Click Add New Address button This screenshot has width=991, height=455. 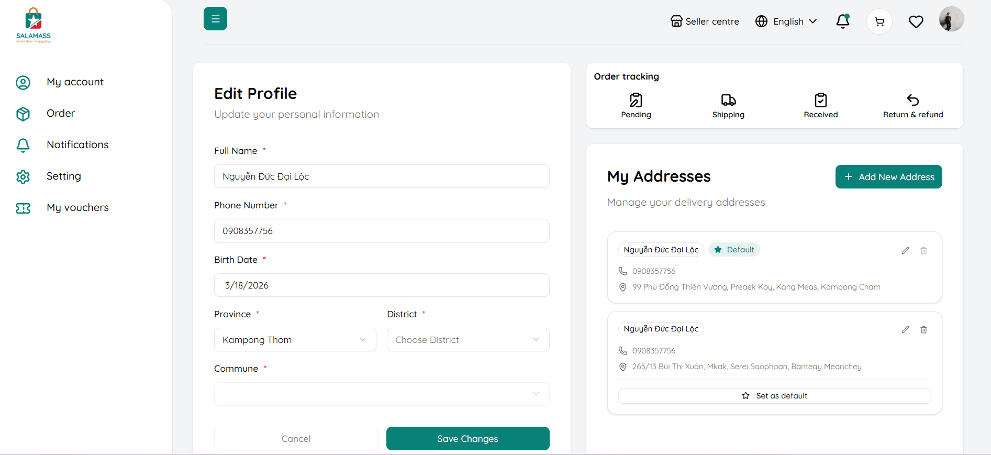pos(888,177)
